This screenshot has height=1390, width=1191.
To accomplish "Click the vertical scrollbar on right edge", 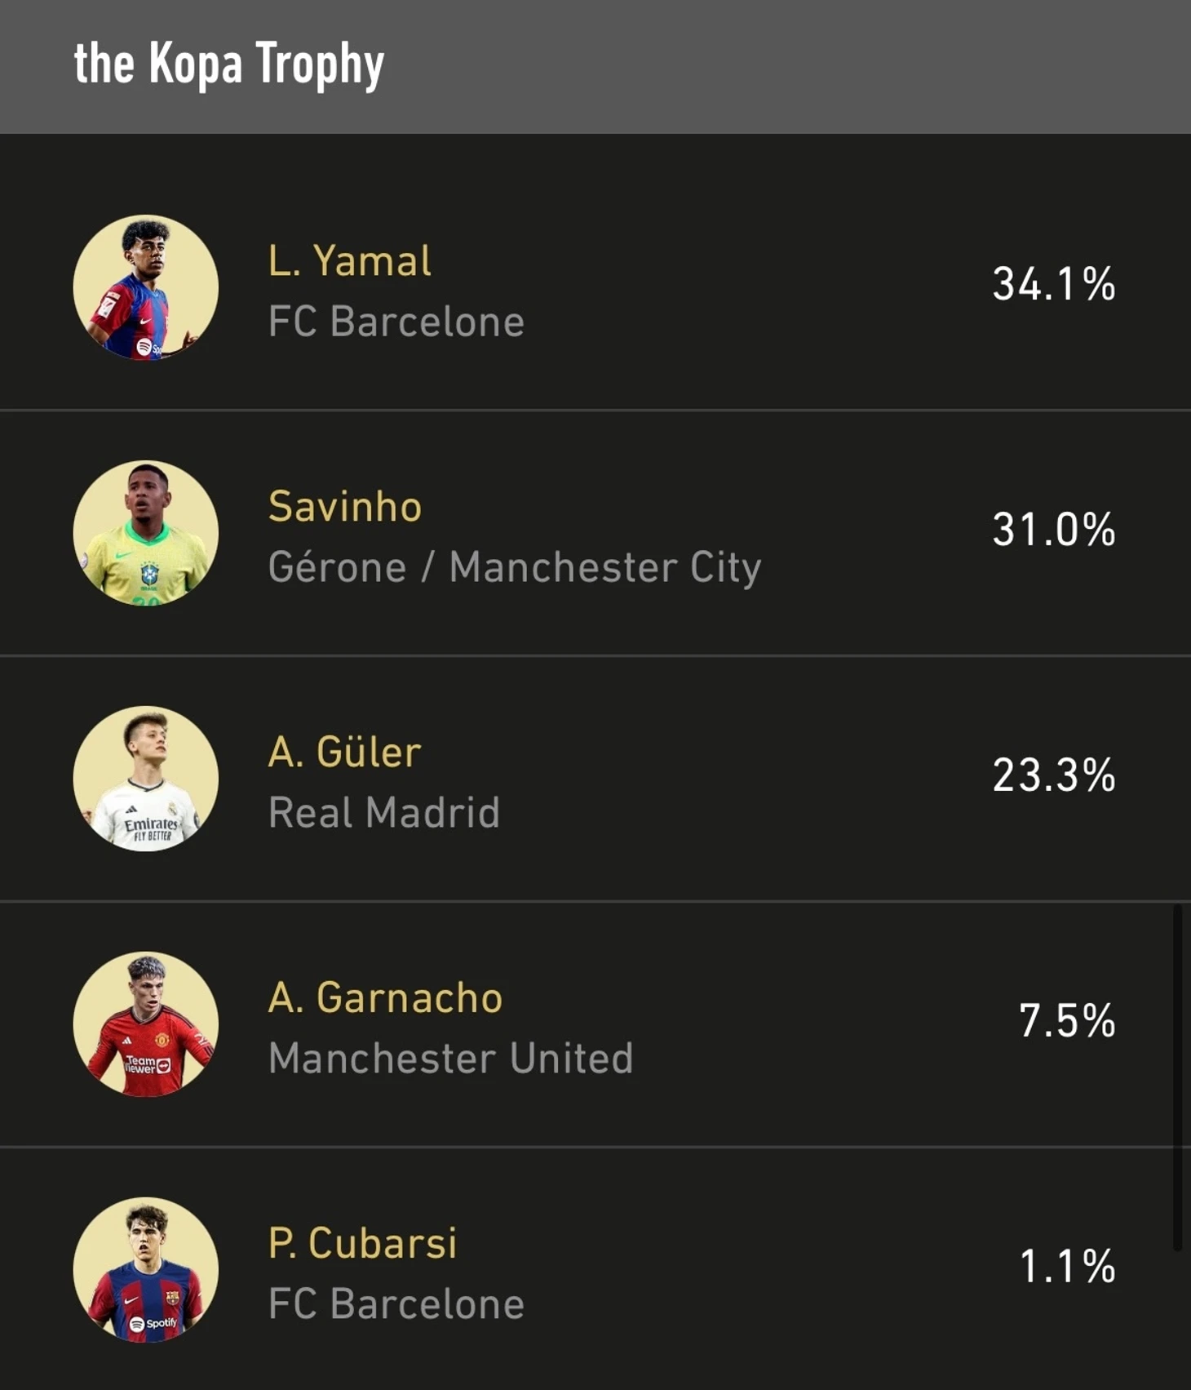I will 1177,1077.
